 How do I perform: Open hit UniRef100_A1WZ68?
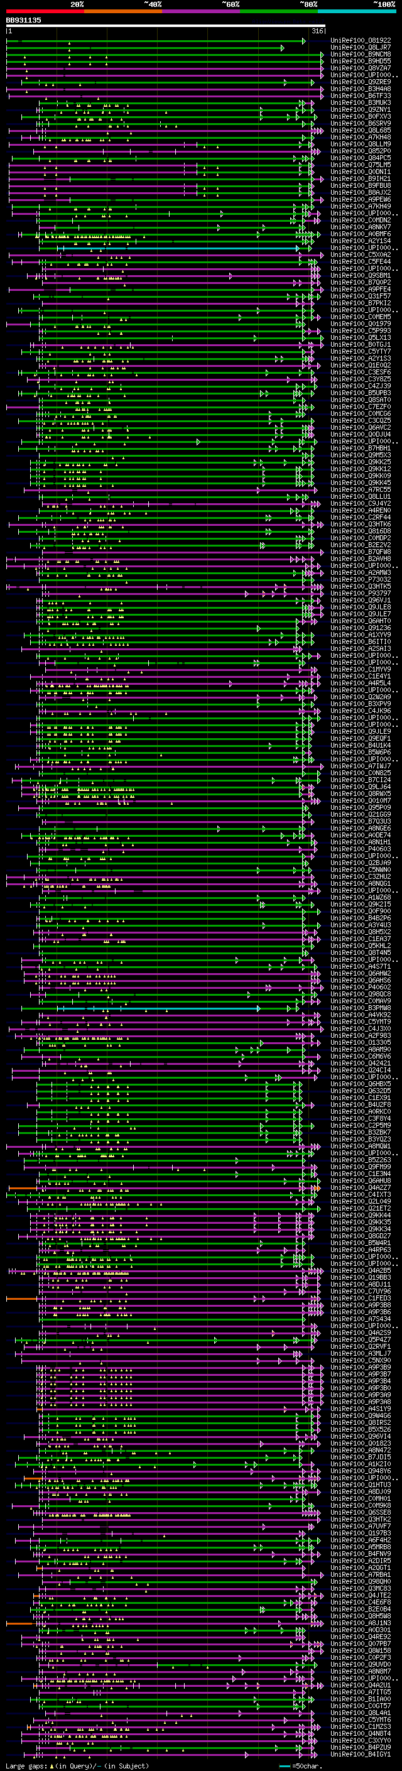click(361, 897)
